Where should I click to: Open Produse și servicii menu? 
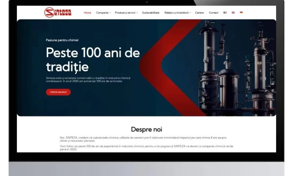(x=125, y=13)
